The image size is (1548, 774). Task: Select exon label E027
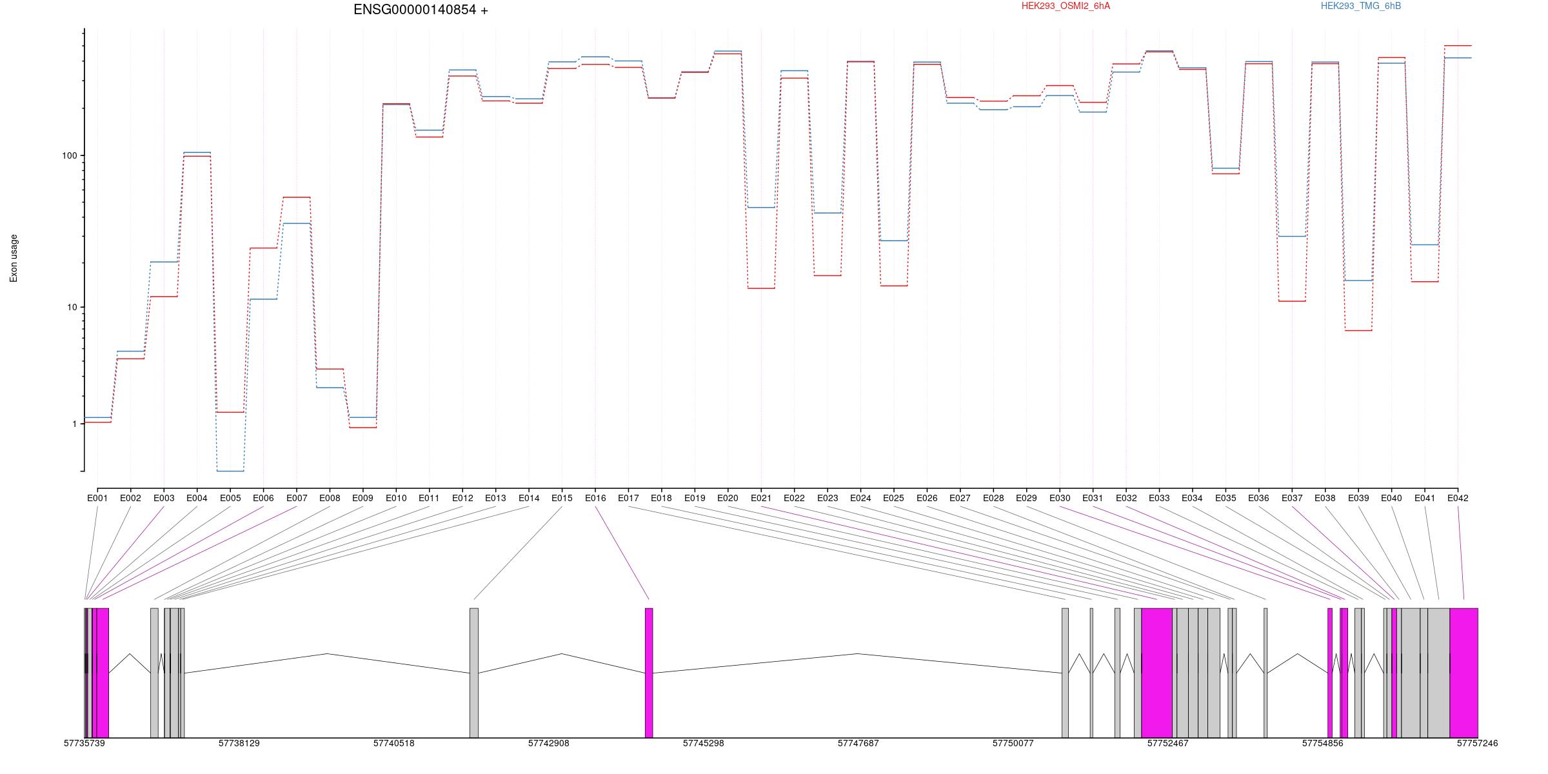(x=960, y=498)
